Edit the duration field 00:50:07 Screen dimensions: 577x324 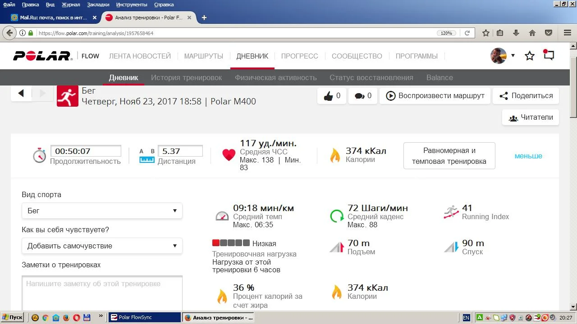tap(86, 151)
